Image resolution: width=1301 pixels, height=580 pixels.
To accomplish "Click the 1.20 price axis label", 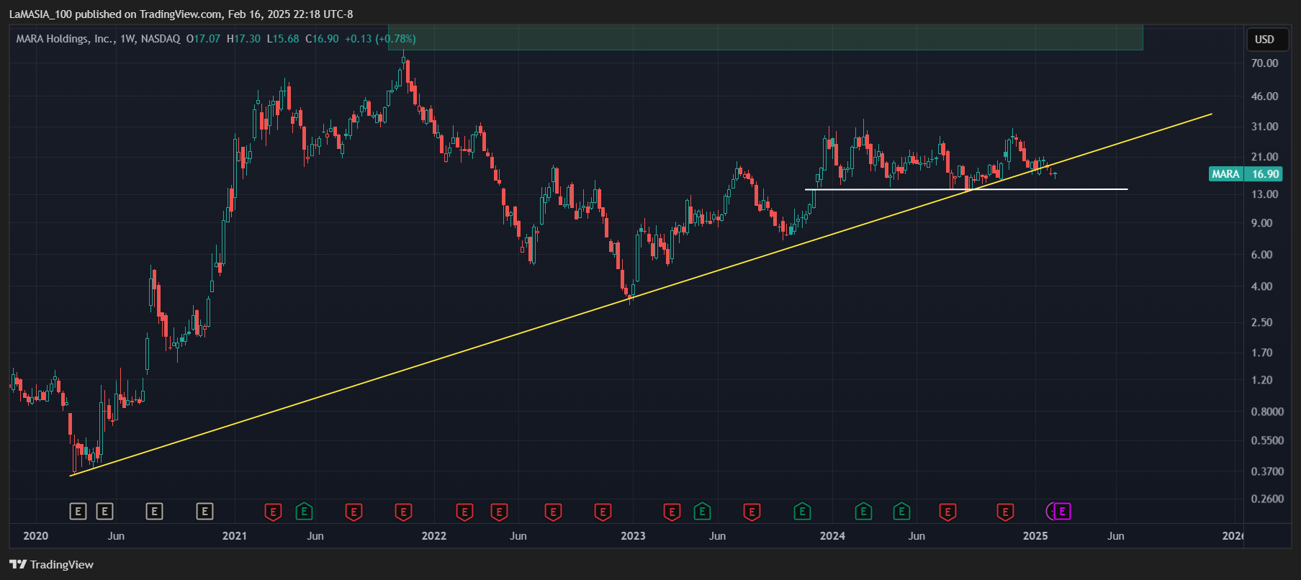I will [1261, 380].
